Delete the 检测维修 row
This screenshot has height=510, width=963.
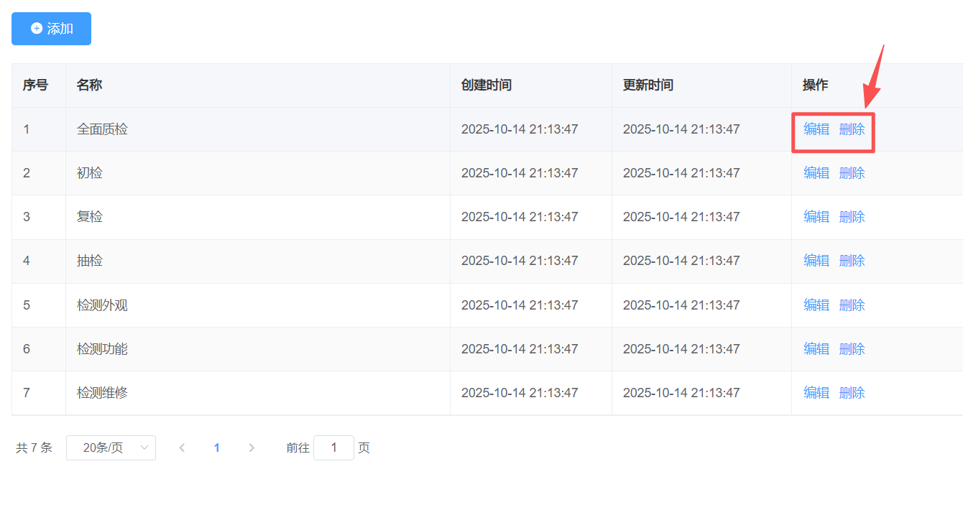point(852,393)
